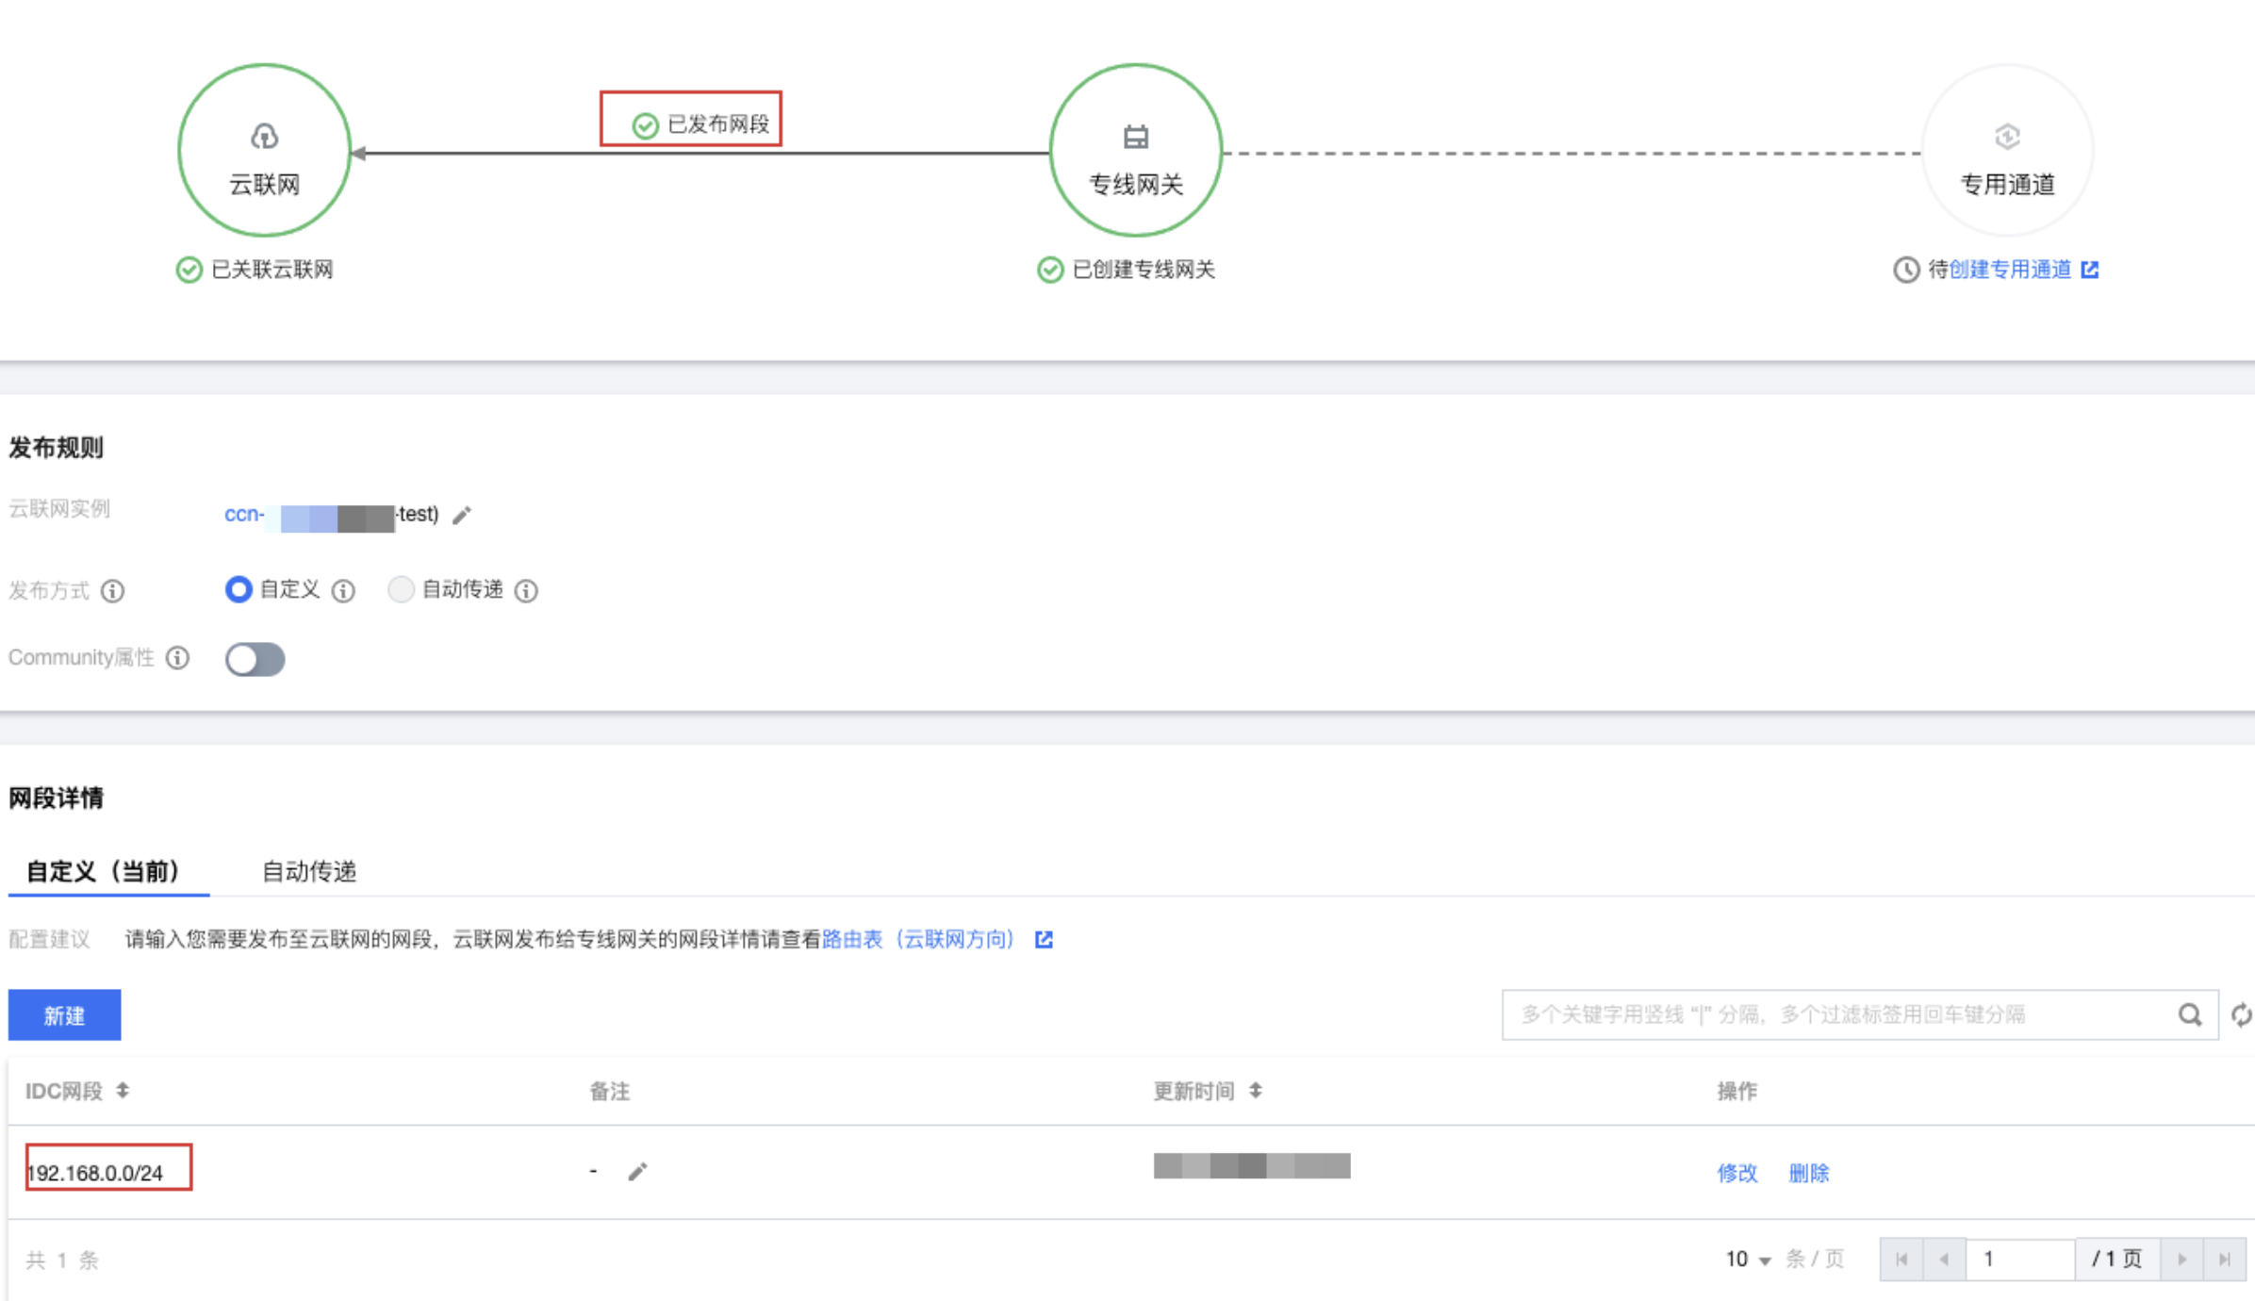The image size is (2255, 1301).
Task: Sort by IDC网段 column arrows
Action: coord(123,1091)
